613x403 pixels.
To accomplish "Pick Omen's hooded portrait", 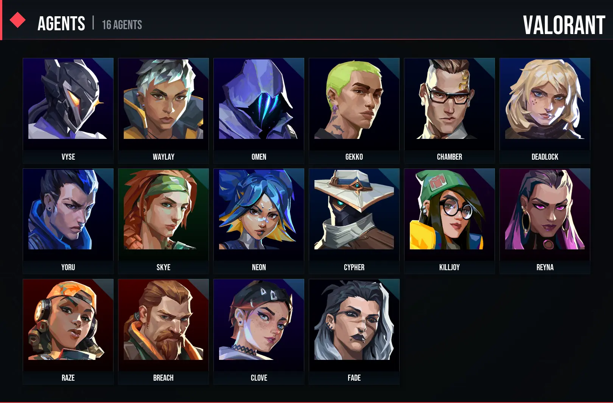I will (x=259, y=110).
